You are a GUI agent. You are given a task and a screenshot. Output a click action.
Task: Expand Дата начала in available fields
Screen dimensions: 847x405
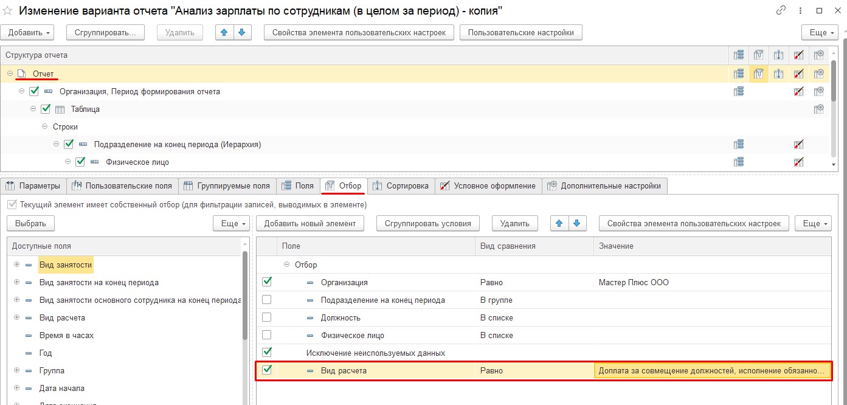(x=16, y=388)
